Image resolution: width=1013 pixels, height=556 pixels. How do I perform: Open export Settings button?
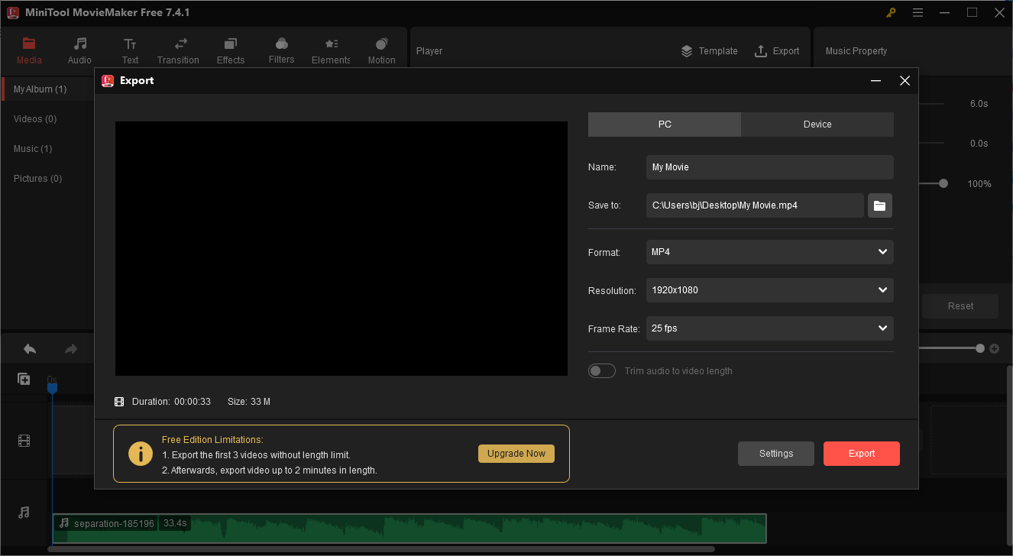776,454
